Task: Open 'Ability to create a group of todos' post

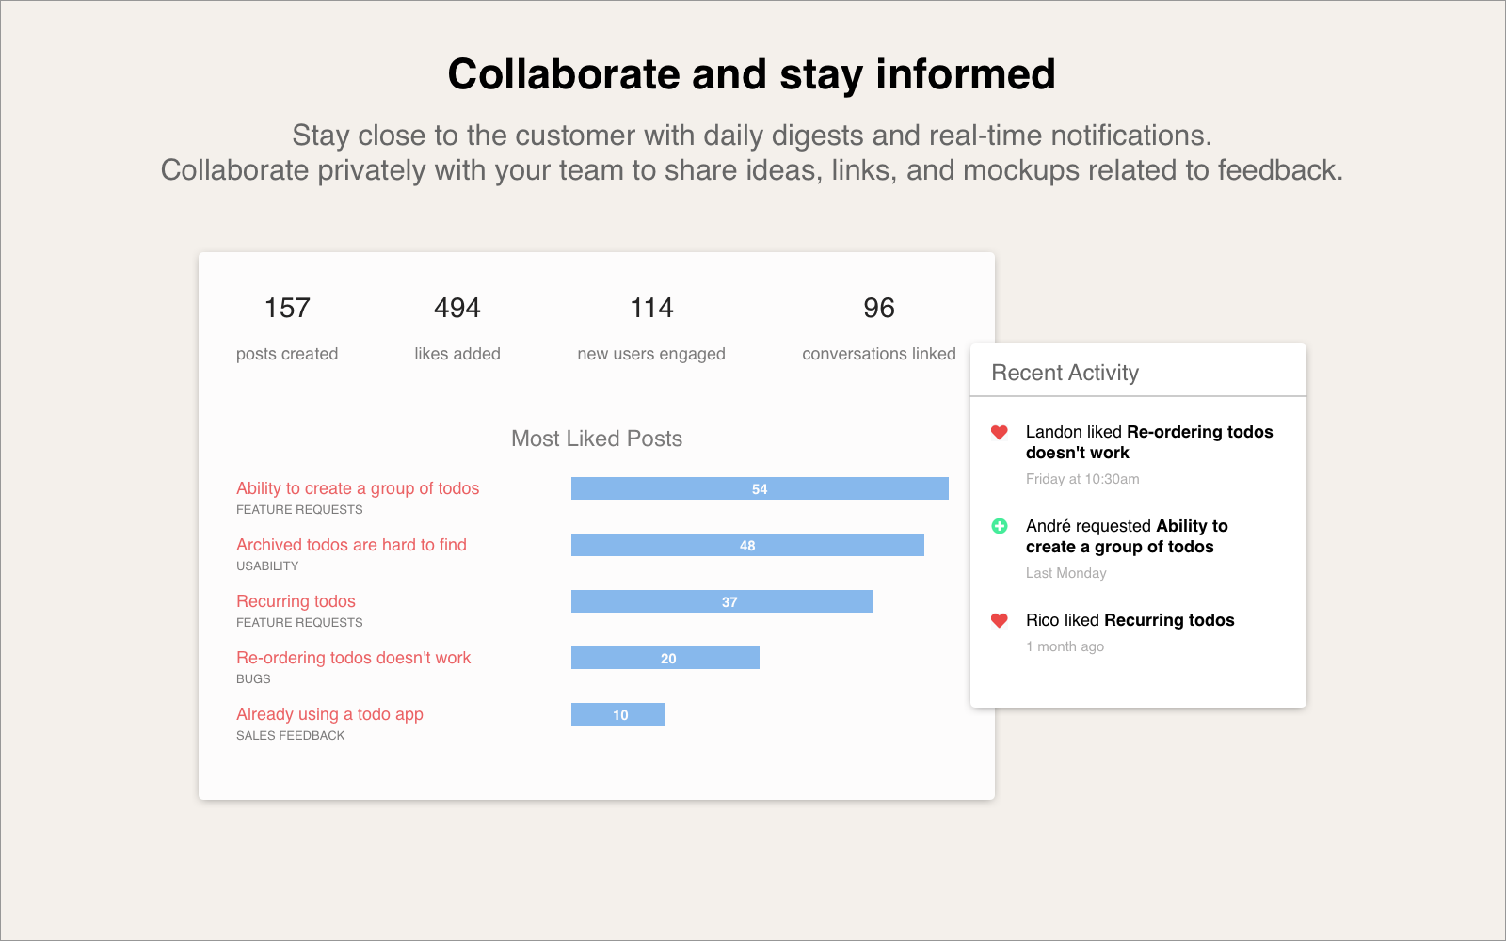Action: (x=358, y=488)
